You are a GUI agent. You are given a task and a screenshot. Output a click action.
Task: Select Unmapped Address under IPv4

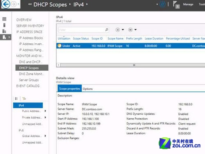[32, 124]
